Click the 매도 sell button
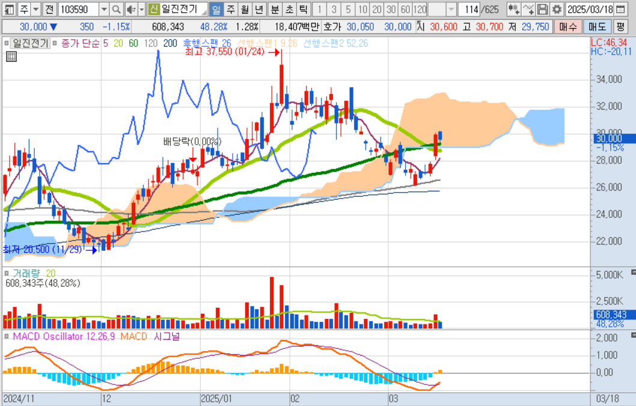636x406 pixels. [597, 27]
